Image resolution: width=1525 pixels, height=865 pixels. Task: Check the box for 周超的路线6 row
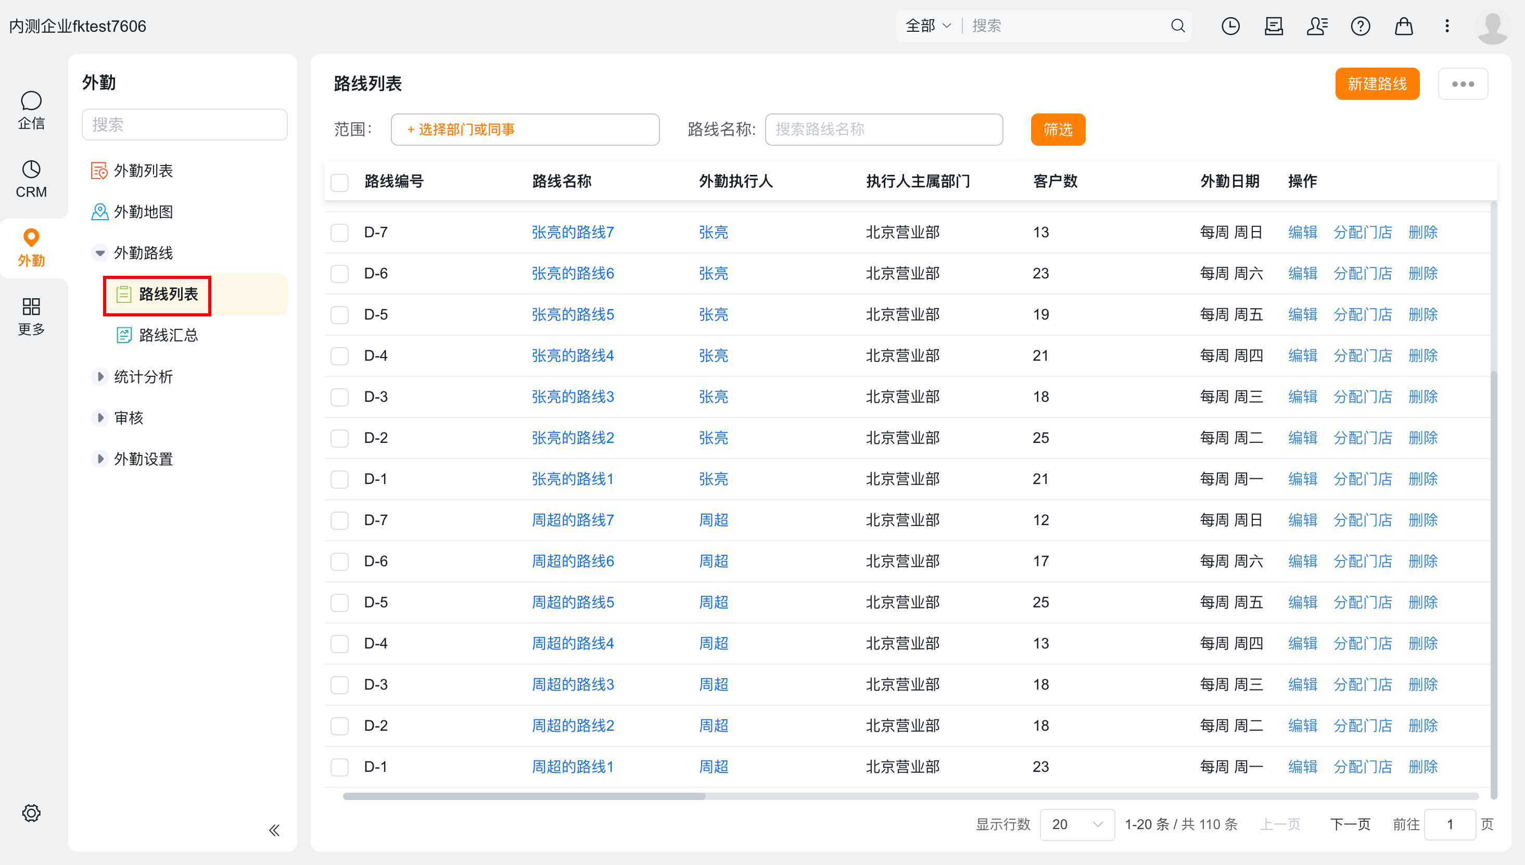340,562
